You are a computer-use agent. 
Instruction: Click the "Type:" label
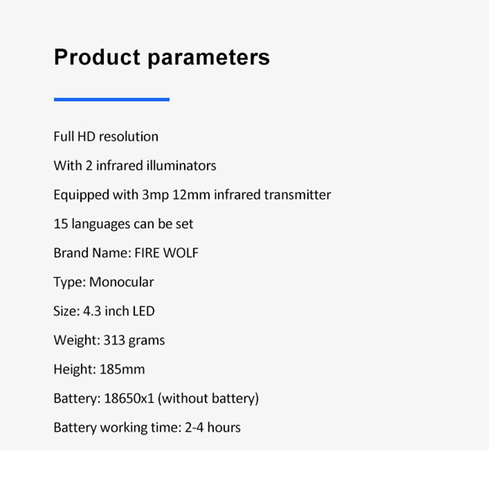(x=70, y=282)
